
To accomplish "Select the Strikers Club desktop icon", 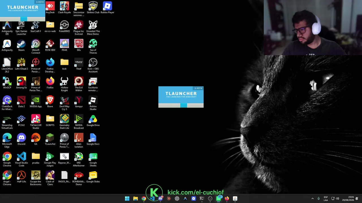I will coord(93,8).
